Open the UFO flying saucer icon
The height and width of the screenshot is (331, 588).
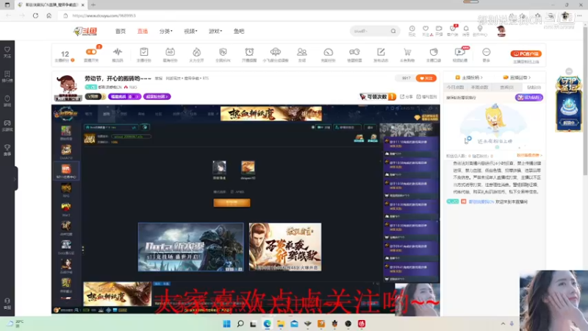(x=275, y=54)
